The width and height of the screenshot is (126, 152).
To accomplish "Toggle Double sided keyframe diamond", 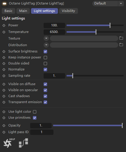I will [x=4, y=64].
